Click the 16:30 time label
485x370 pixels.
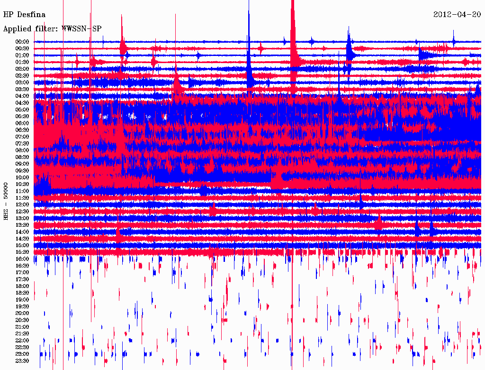pyautogui.click(x=22, y=266)
